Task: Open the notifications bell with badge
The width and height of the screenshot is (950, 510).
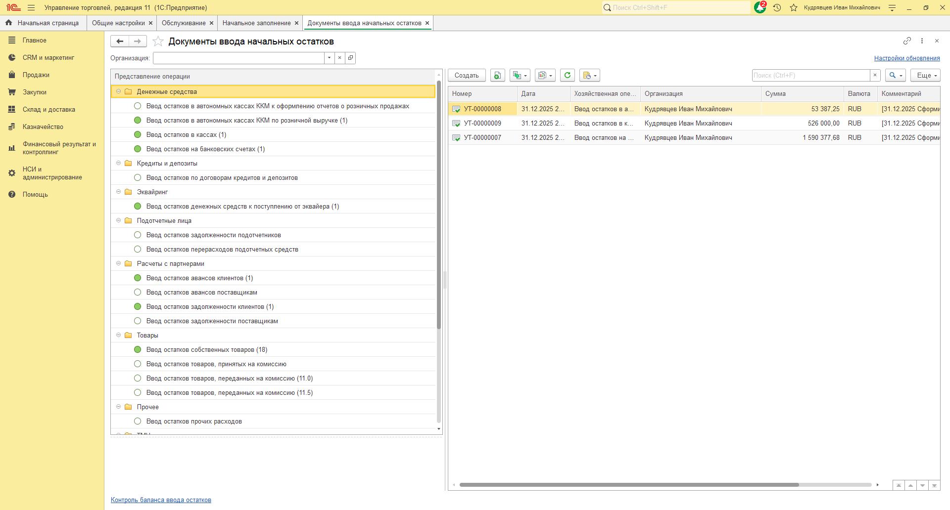Action: 760,8
